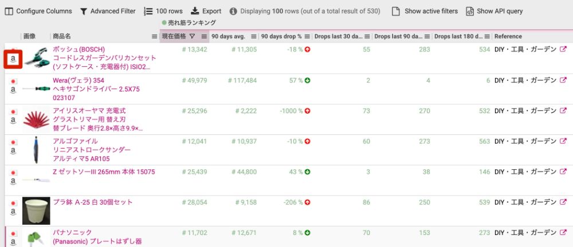The height and width of the screenshot is (247, 573).
Task: Click Amazon icon in Z ゼットソー row
Action: point(13,181)
